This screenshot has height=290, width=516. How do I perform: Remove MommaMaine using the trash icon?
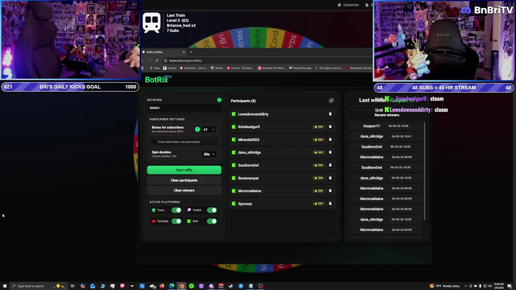330,191
